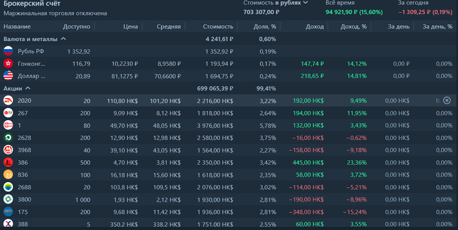Click the Russian ruble flag icon
458x230 pixels.
coord(8,51)
